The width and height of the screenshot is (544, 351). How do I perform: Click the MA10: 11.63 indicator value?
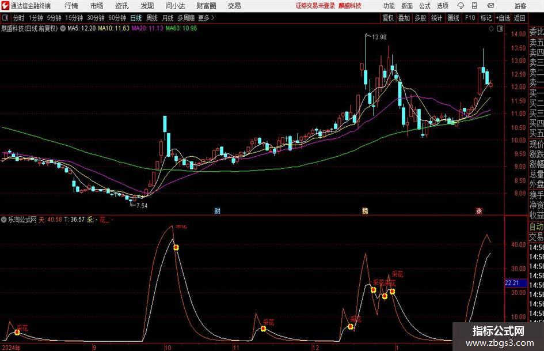[113, 28]
